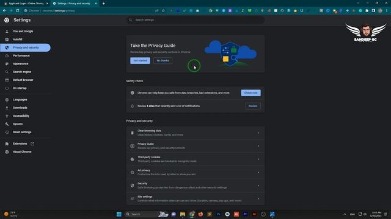This screenshot has width=391, height=219.
Task: Expand Third-party cookies row
Action: tap(195, 159)
